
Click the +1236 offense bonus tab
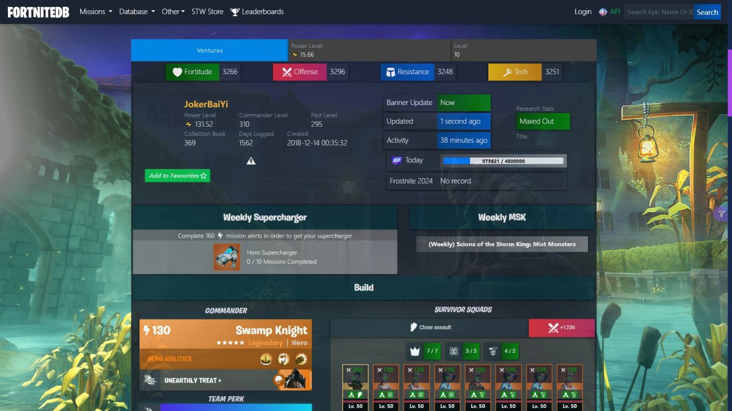point(562,328)
